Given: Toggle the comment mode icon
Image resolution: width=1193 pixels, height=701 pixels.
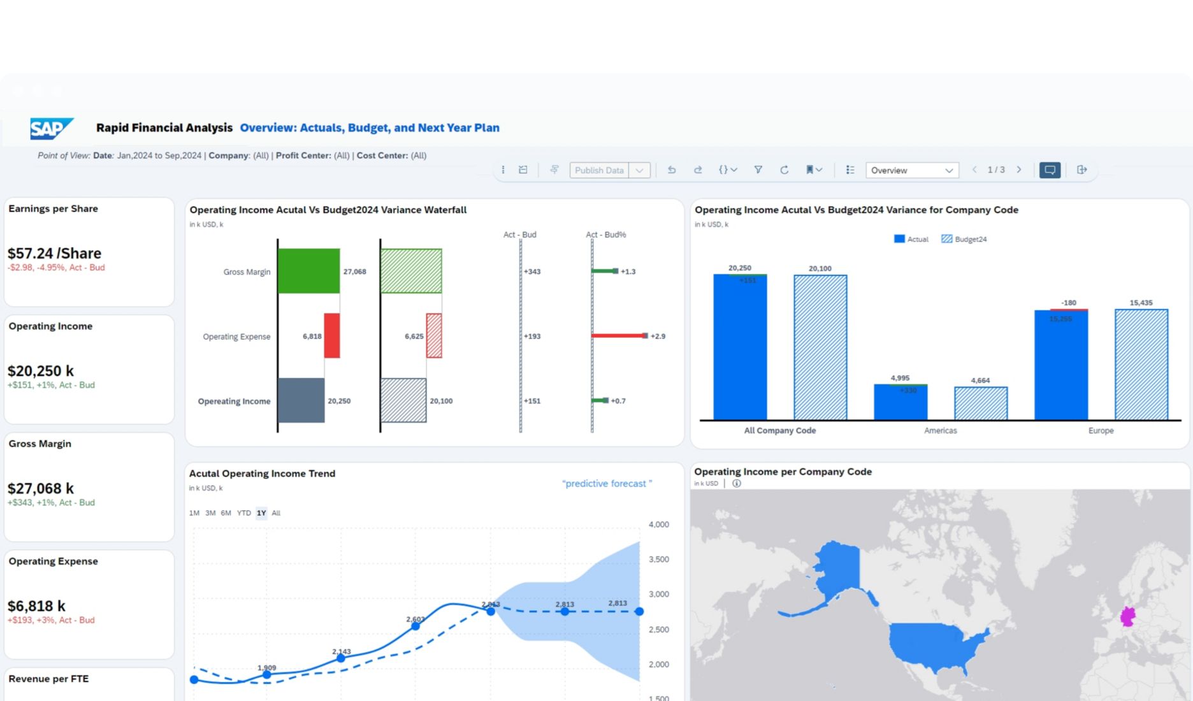Looking at the screenshot, I should point(1050,170).
